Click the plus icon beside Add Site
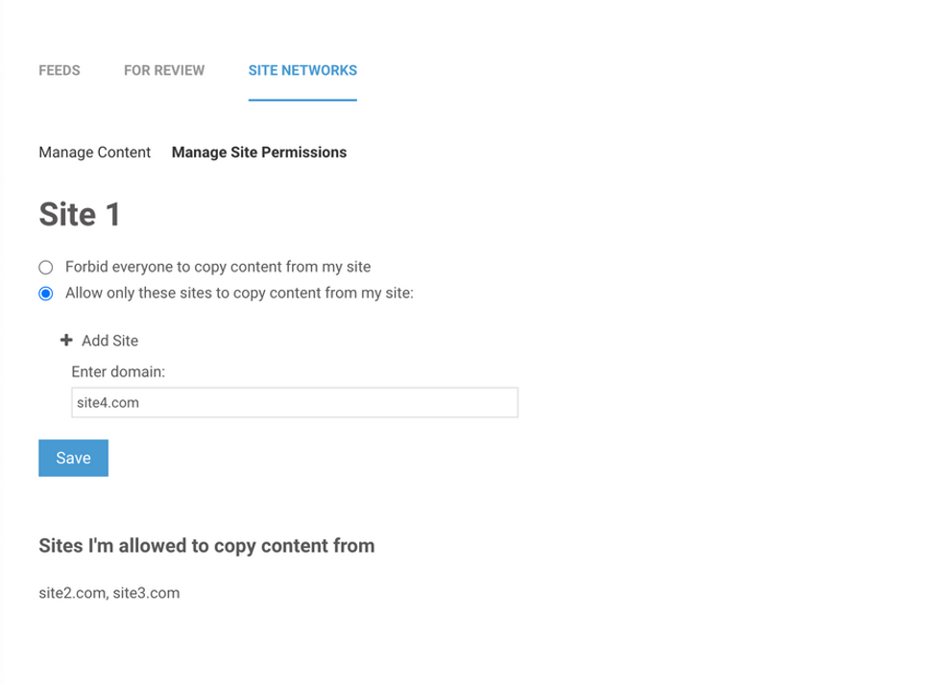 pyautogui.click(x=66, y=341)
